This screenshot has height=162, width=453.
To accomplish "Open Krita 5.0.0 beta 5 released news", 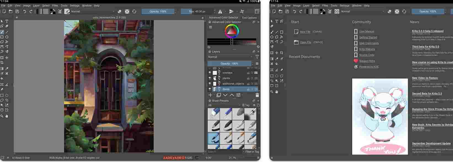I will coord(428,31).
